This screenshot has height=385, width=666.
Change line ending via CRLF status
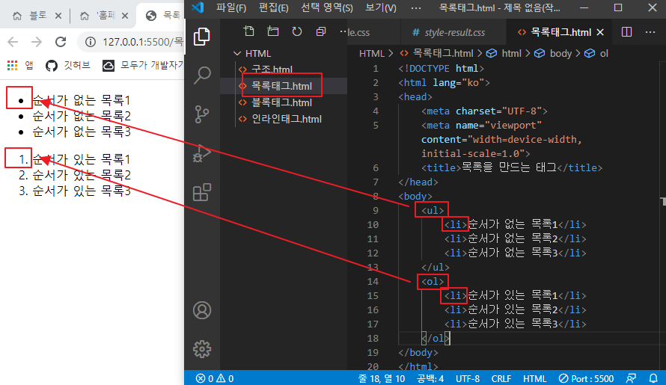[501, 378]
